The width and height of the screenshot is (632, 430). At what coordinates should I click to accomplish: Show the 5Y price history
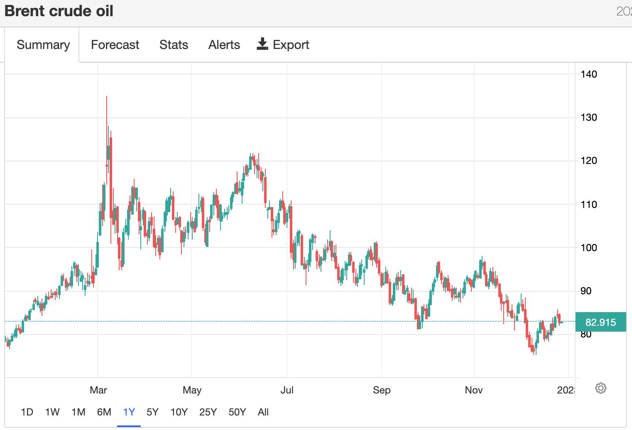click(x=152, y=412)
